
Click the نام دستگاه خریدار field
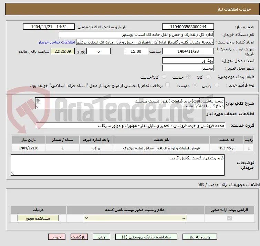(x=136, y=35)
